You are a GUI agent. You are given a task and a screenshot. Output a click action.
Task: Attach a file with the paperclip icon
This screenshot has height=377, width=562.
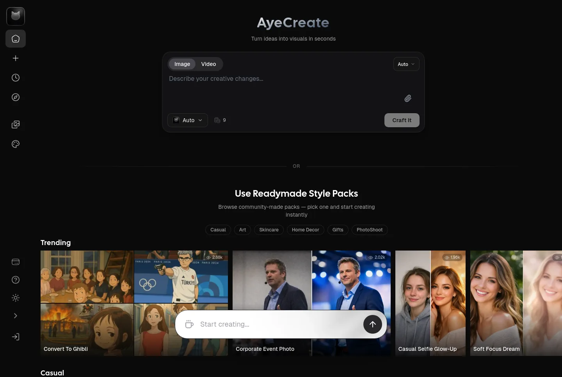click(408, 98)
